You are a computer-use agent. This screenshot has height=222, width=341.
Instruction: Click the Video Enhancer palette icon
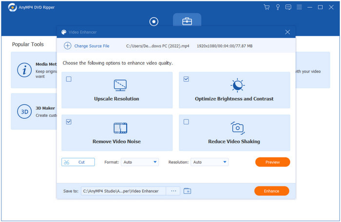click(x=64, y=32)
